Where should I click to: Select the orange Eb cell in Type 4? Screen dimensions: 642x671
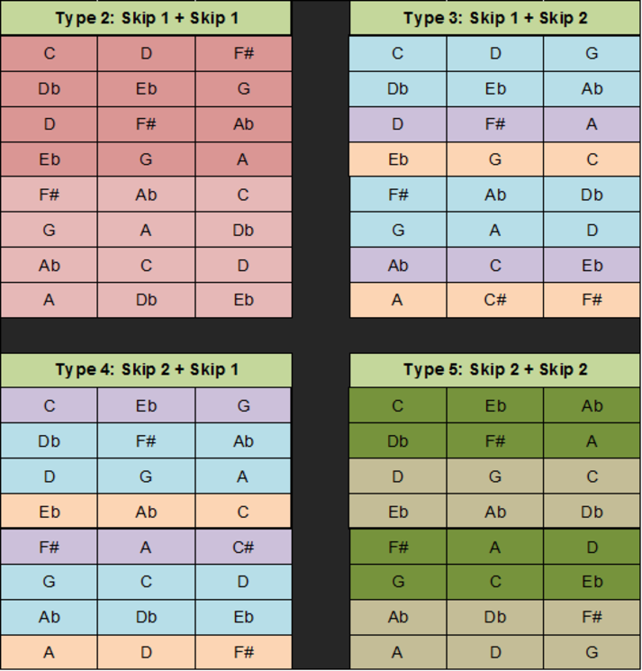(50, 512)
